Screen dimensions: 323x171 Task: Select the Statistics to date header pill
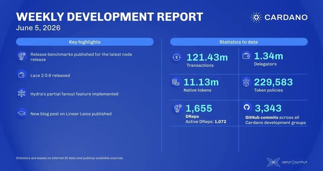tap(239, 42)
